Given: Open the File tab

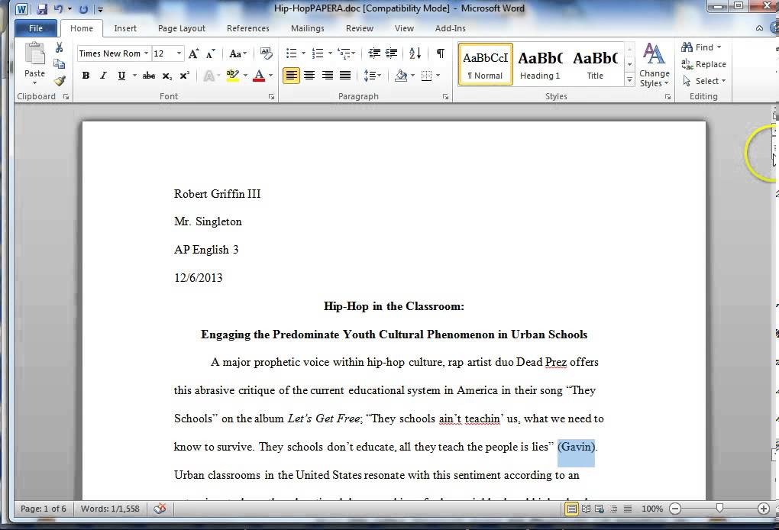Looking at the screenshot, I should 36,28.
